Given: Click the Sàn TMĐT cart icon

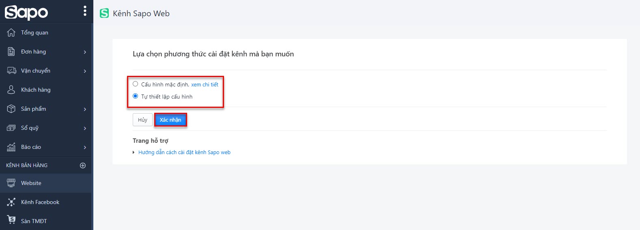Looking at the screenshot, I should [11, 220].
